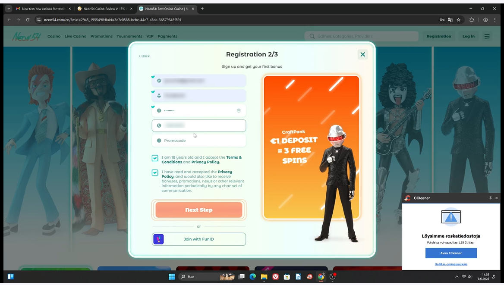Open the browser extensions menu
The height and width of the screenshot is (285, 504).
tap(472, 19)
